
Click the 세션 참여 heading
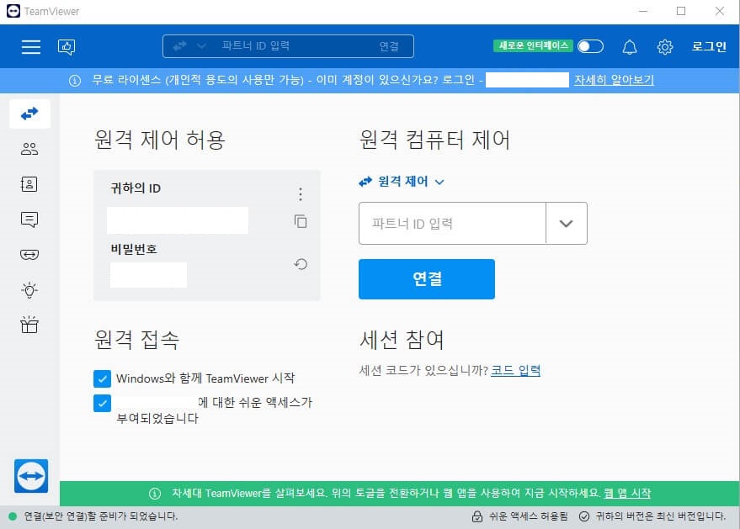pos(402,340)
